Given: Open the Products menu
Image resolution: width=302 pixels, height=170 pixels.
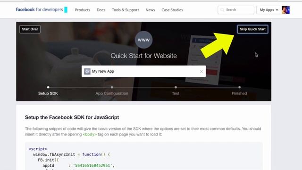Looking at the screenshot, I should click(x=83, y=10).
